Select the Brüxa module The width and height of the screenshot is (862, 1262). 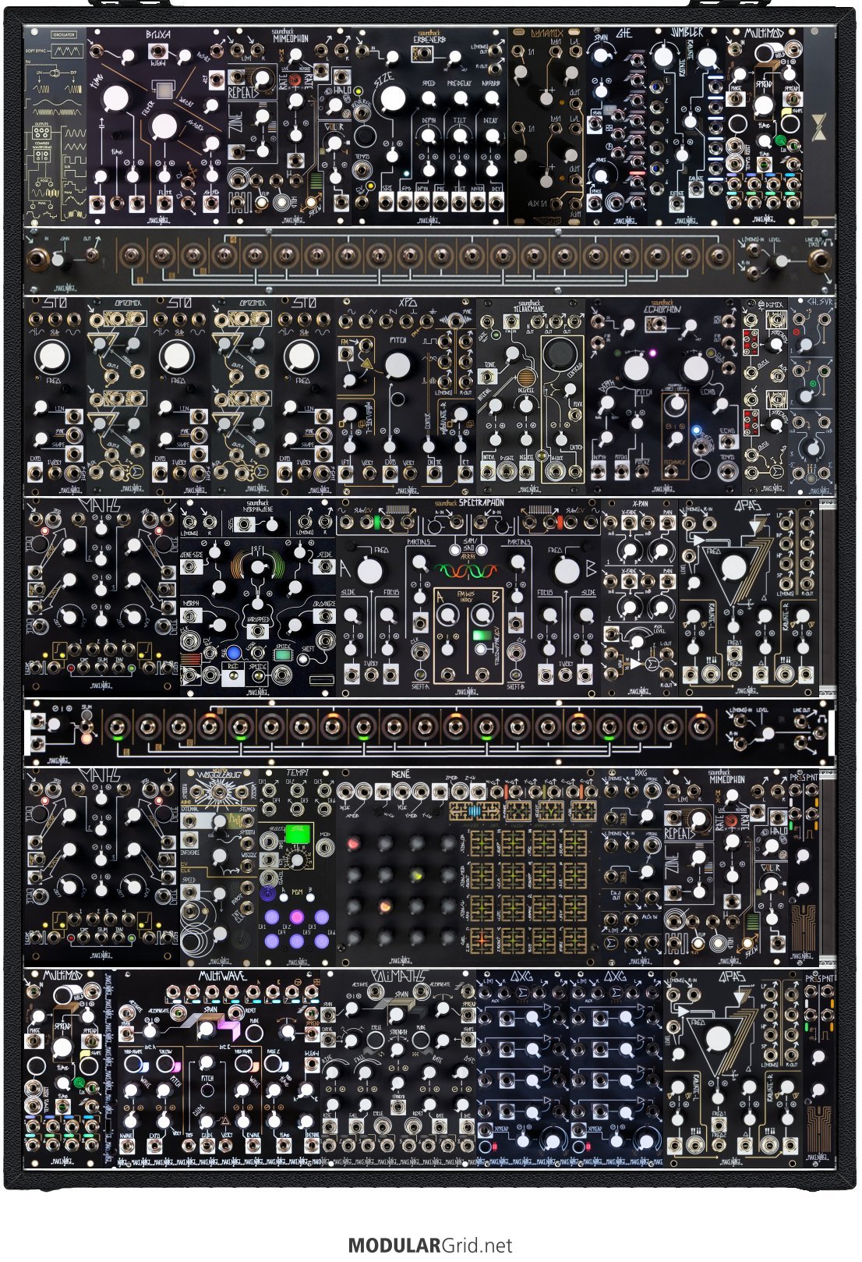click(157, 126)
